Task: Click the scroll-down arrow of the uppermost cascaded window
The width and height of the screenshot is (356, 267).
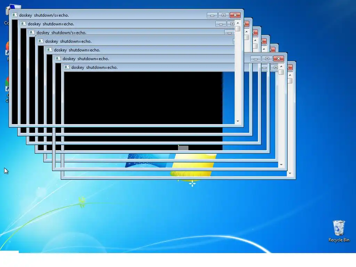Action: pos(238,121)
